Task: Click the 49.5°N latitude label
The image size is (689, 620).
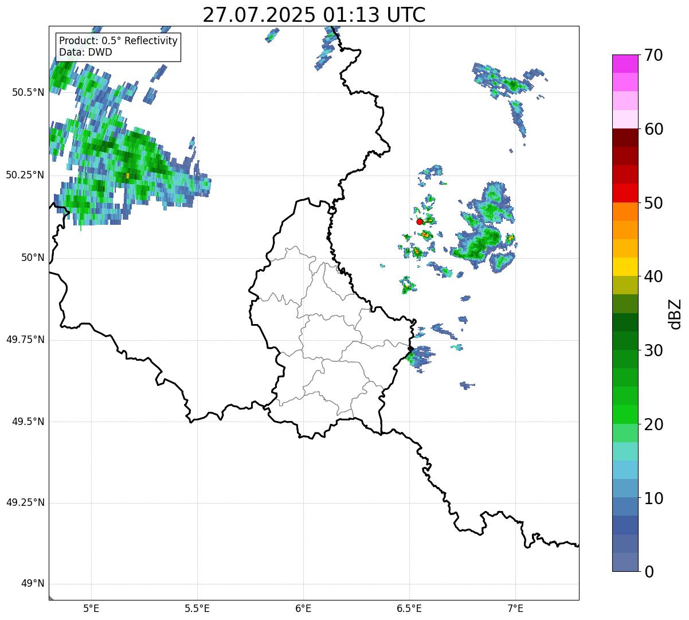Action: pyautogui.click(x=28, y=422)
